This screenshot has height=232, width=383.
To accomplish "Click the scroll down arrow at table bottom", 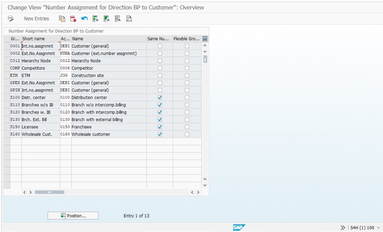I will (x=205, y=185).
